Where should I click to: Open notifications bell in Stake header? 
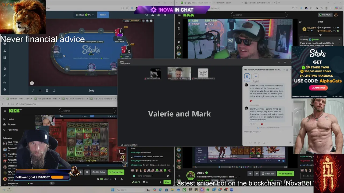pyautogui.click(x=159, y=15)
